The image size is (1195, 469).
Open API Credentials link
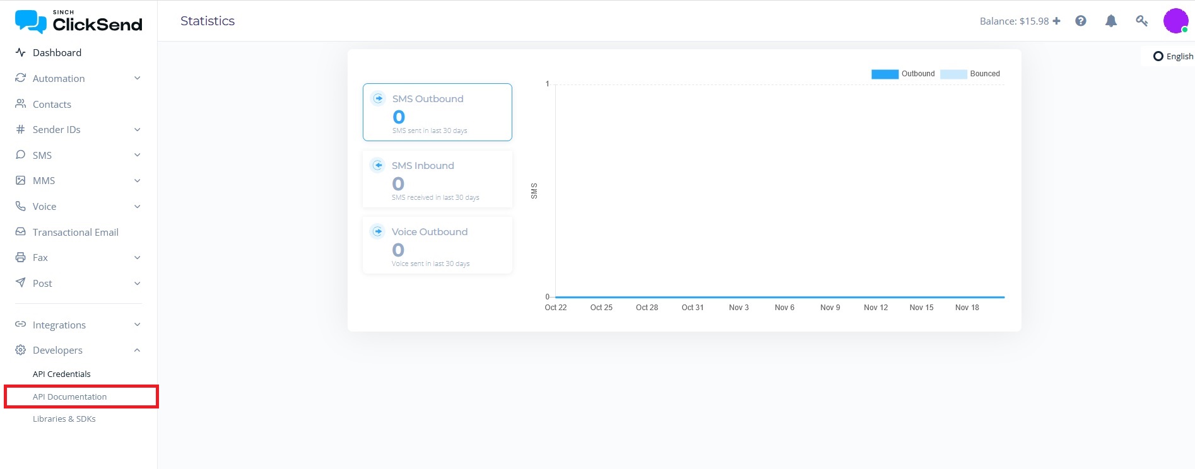[x=62, y=374]
